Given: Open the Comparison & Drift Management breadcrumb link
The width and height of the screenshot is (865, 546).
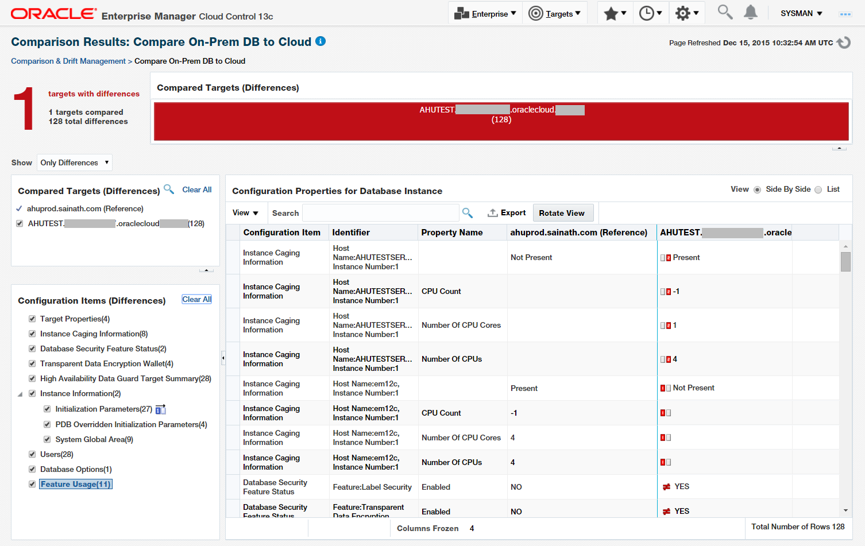Looking at the screenshot, I should (x=68, y=61).
